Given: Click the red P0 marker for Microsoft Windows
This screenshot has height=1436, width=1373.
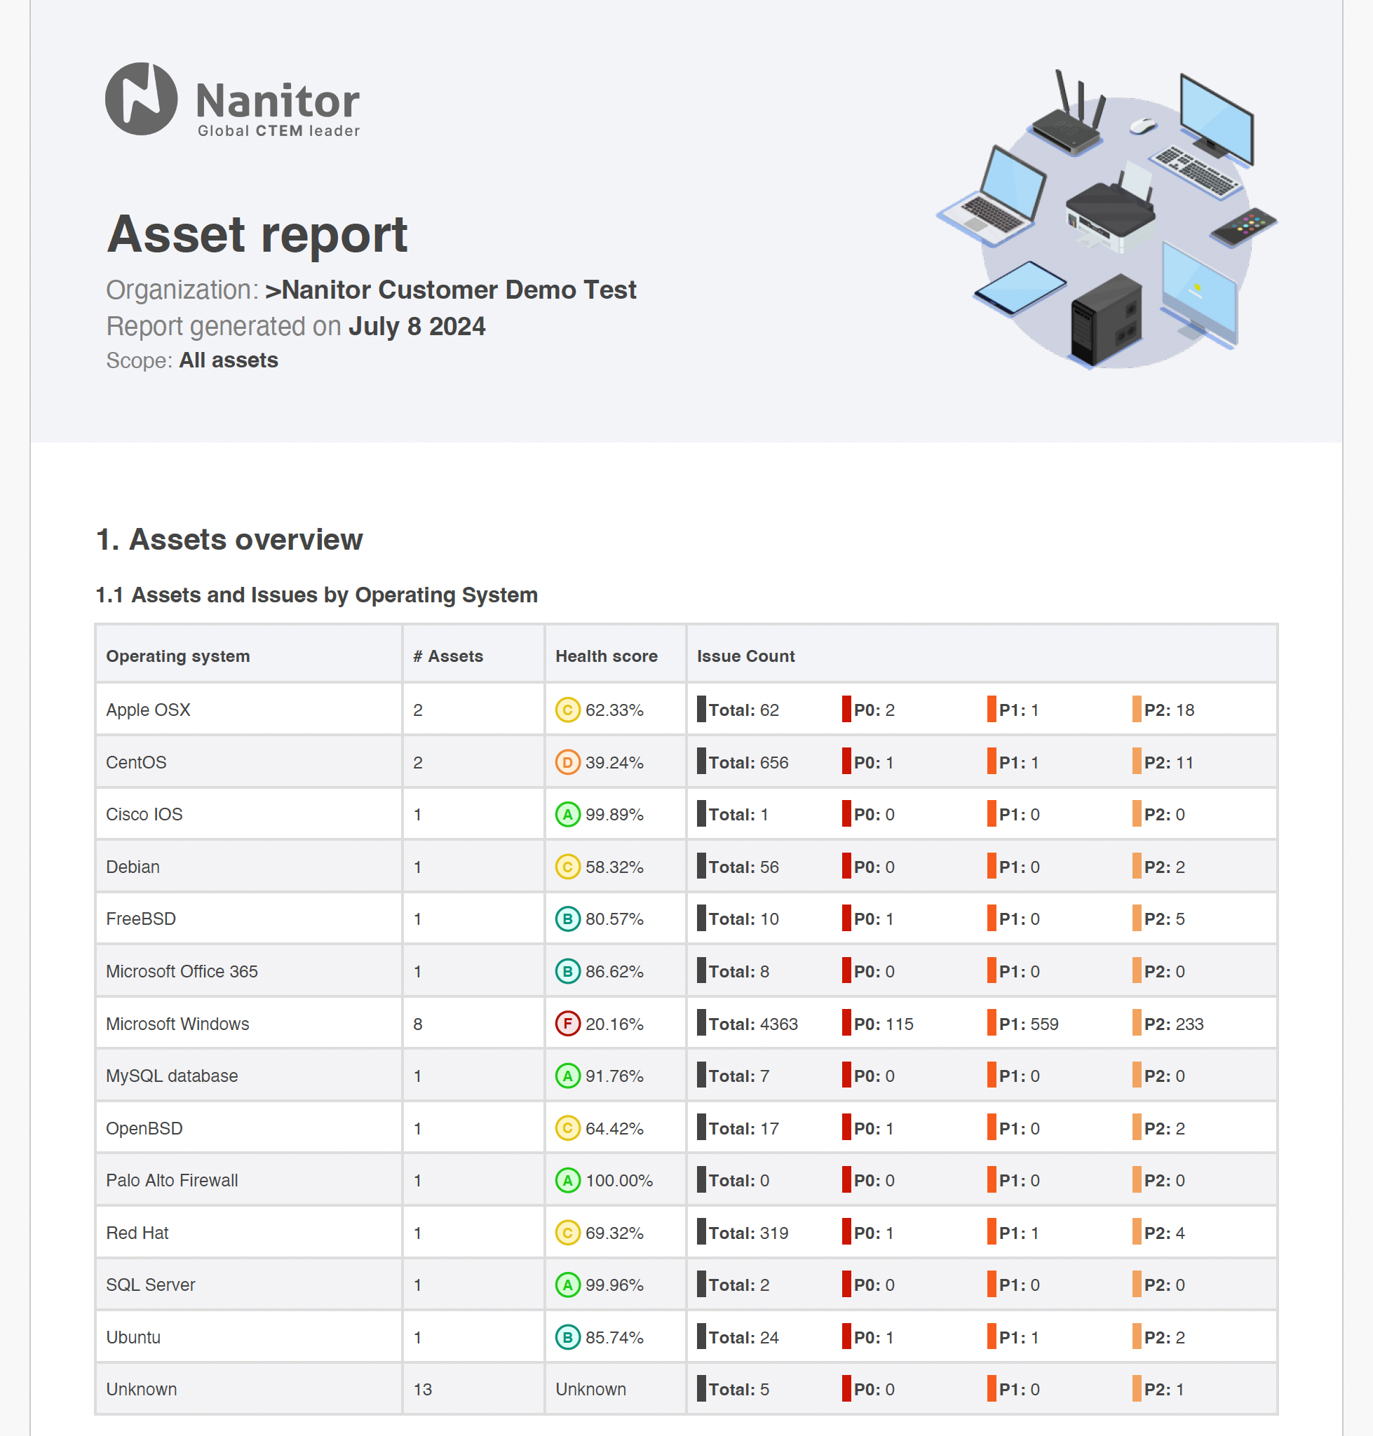Looking at the screenshot, I should 846,1022.
